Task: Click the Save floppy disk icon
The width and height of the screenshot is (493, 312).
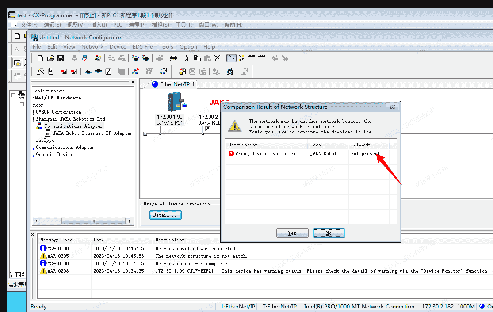Action: (61, 58)
